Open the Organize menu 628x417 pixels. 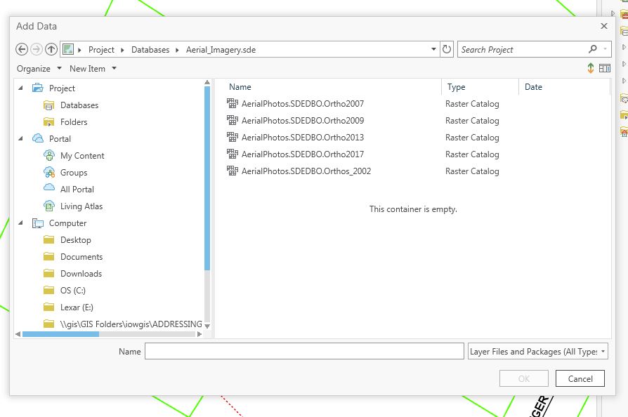pyautogui.click(x=32, y=68)
